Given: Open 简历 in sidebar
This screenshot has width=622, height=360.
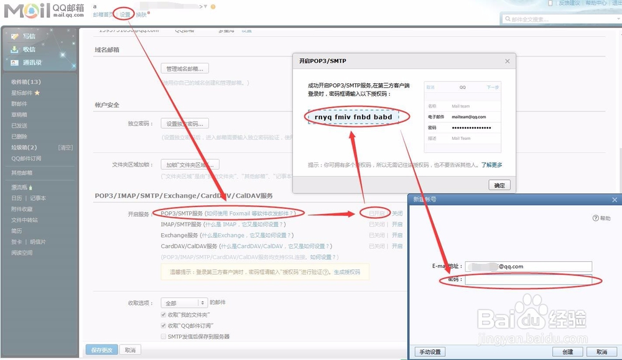Looking at the screenshot, I should (x=17, y=231).
